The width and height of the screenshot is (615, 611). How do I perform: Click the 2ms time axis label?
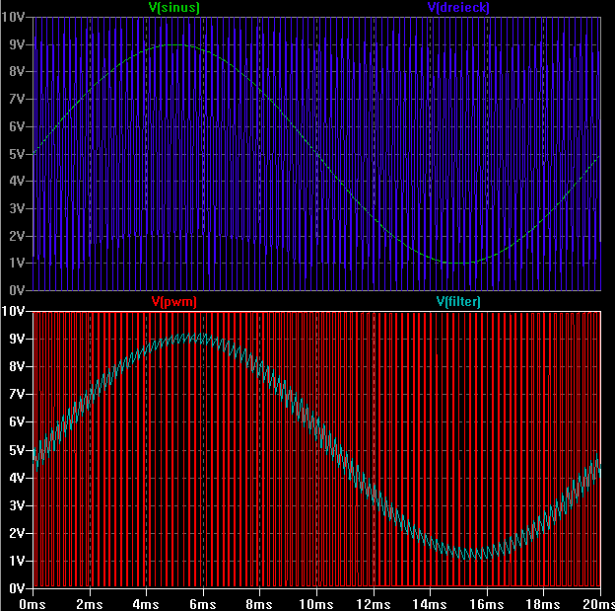tap(90, 604)
